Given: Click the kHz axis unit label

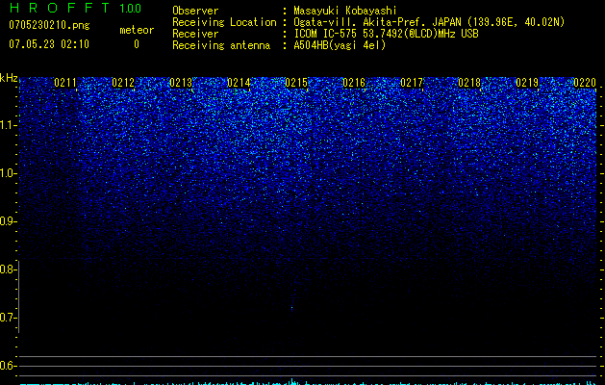Looking at the screenshot, I should [9, 78].
